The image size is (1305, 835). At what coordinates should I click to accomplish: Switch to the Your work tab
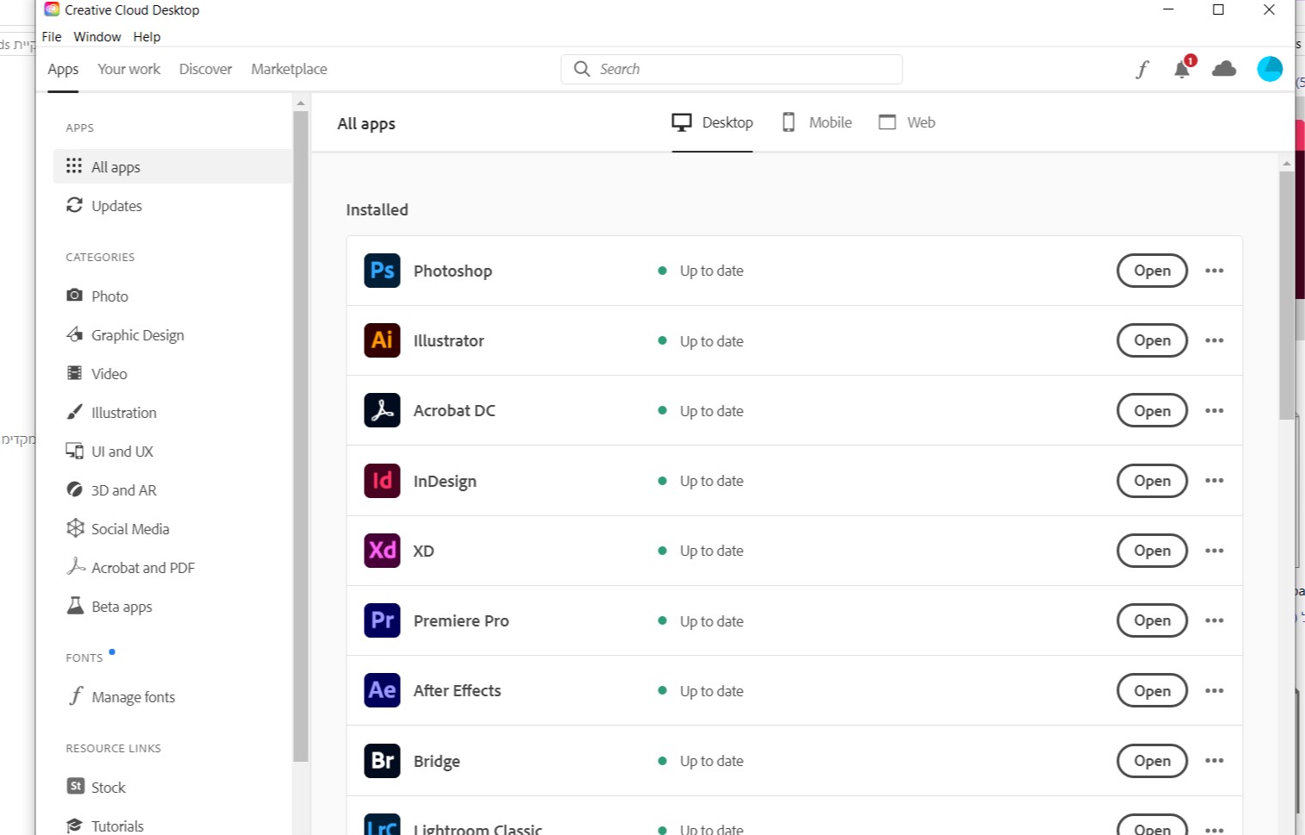click(x=128, y=69)
